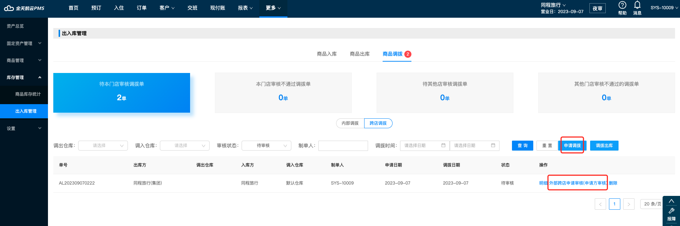680x226 pixels.
Task: Expand 商品管理 sidebar section
Action: 24,60
